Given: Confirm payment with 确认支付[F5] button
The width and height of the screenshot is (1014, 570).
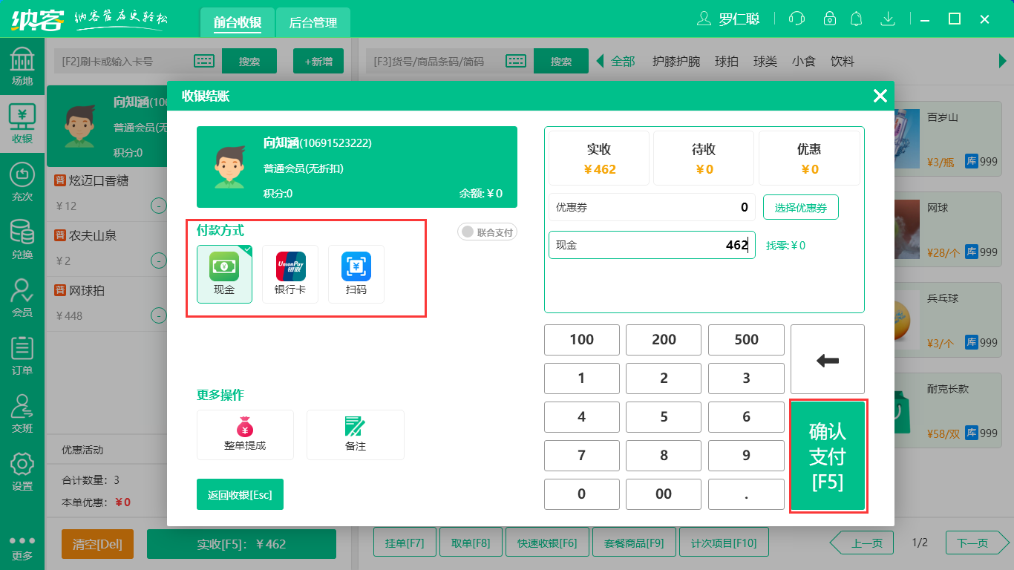Looking at the screenshot, I should click(x=827, y=456).
